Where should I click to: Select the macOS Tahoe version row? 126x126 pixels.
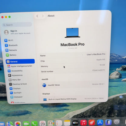point(73,85)
